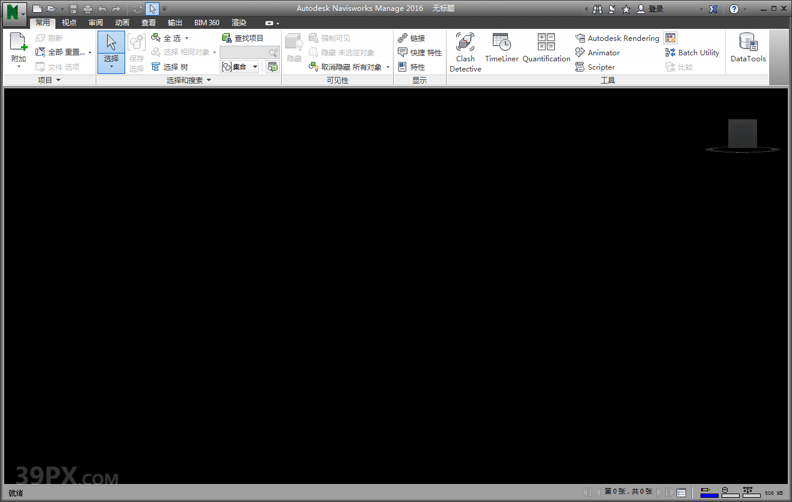Expand the 选择和搜索 panel title

coord(189,80)
